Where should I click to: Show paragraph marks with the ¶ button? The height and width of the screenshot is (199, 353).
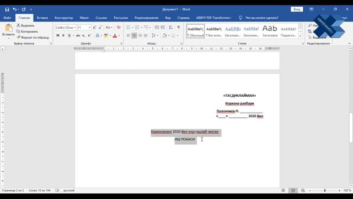[x=179, y=28]
